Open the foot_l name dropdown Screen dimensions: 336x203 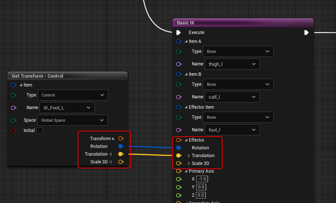coord(232,130)
